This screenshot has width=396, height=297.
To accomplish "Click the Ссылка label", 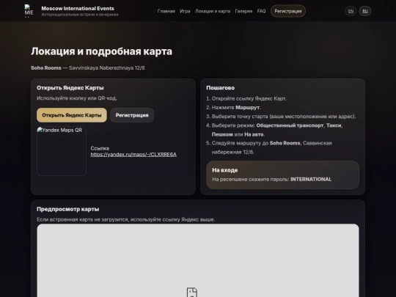I will 100,148.
